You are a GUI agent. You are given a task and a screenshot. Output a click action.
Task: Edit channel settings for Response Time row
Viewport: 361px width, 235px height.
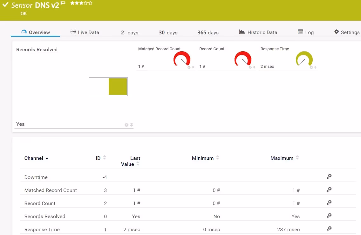[329, 229]
